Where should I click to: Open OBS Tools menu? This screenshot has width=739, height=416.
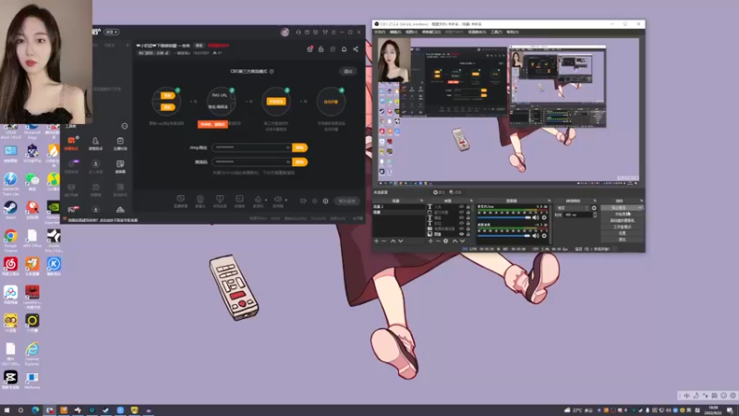(x=496, y=32)
